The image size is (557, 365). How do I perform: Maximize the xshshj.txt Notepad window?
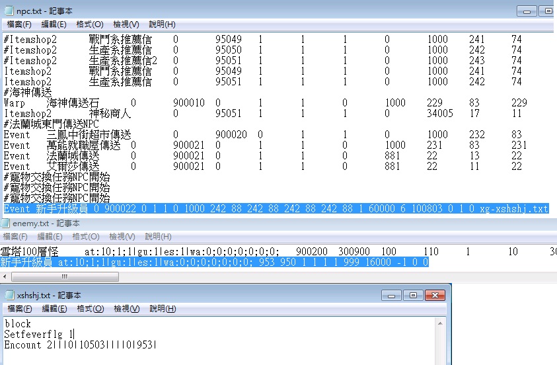point(414,295)
